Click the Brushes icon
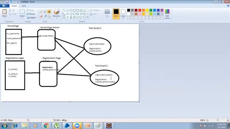The width and height of the screenshot is (230, 129). pyautogui.click(x=56, y=12)
